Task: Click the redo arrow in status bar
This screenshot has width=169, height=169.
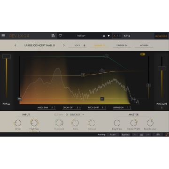Action: 147,135
